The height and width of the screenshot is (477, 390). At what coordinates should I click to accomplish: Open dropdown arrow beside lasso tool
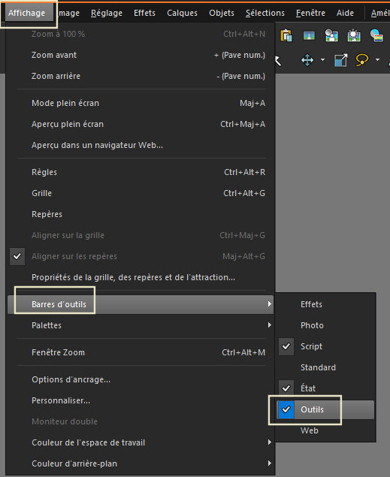pyautogui.click(x=377, y=60)
